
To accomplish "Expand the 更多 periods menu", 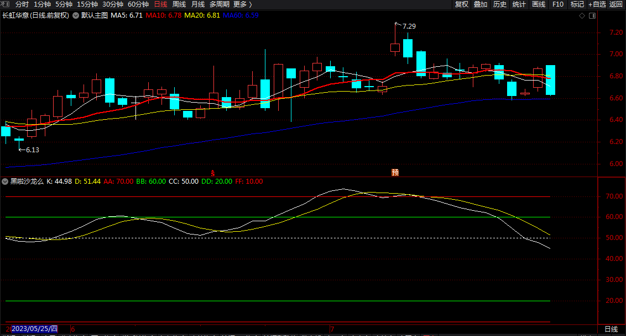I will [x=242, y=4].
